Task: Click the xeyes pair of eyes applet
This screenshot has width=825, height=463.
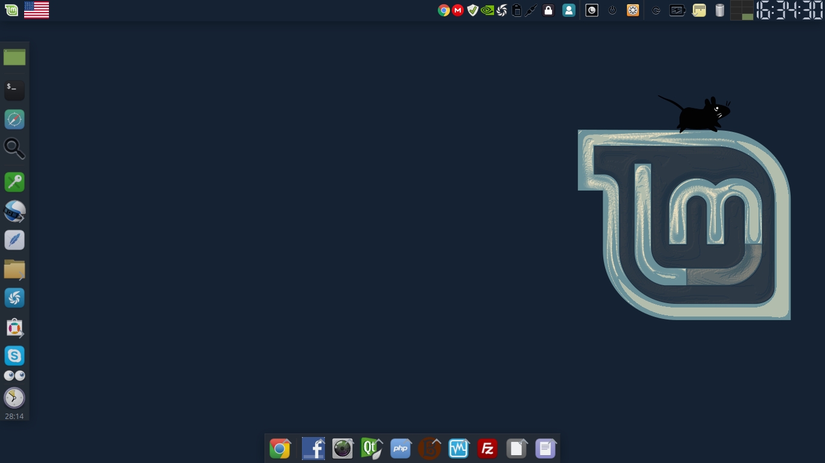Action: [x=14, y=376]
